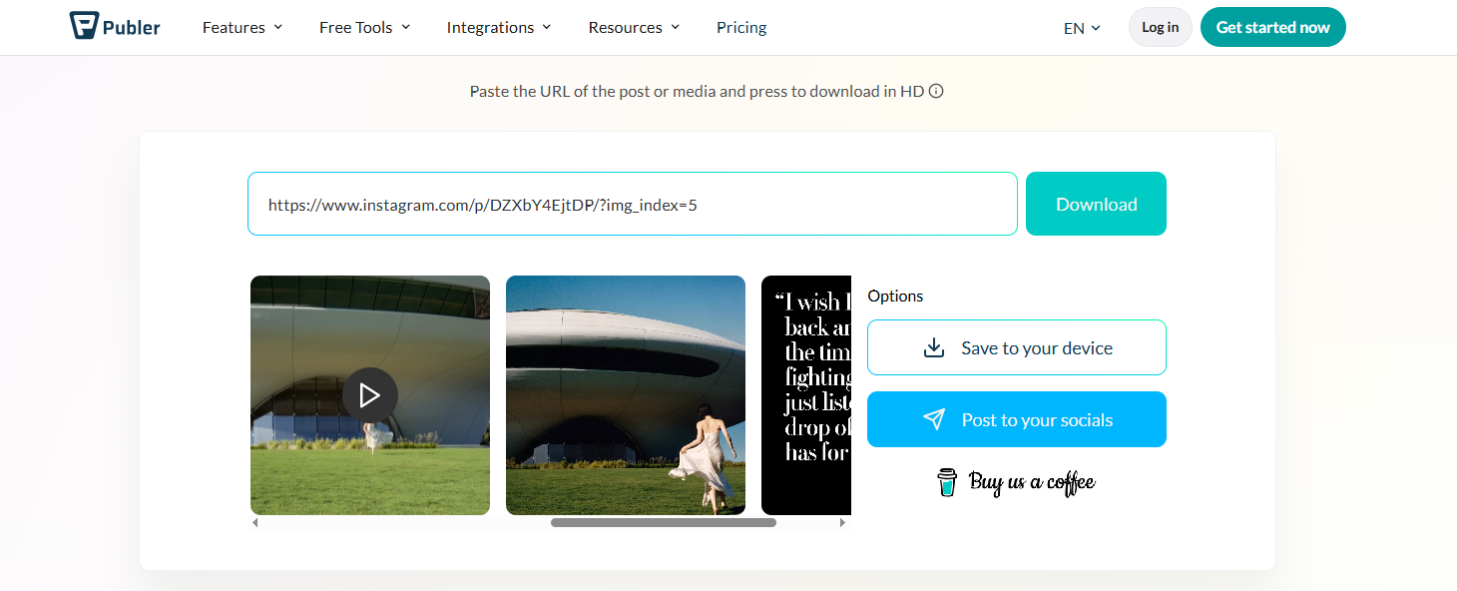Select the black quote text thumbnail
This screenshot has height=591, width=1457.
pyautogui.click(x=806, y=395)
